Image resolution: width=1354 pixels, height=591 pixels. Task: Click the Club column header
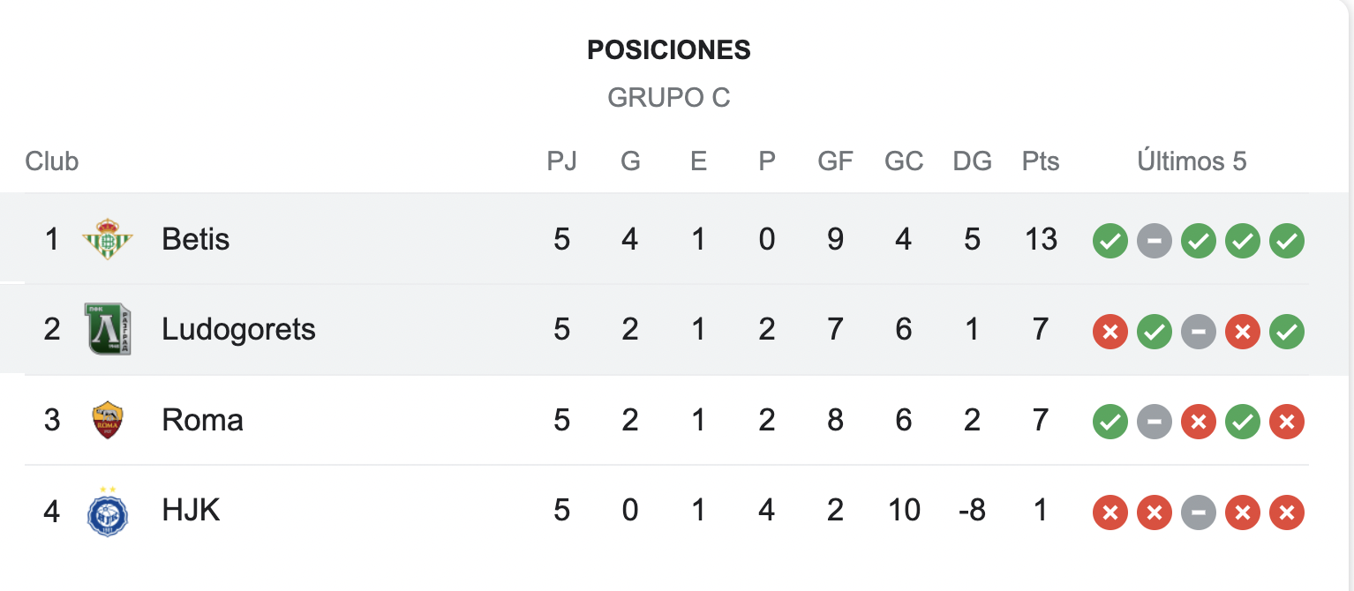[x=52, y=161]
